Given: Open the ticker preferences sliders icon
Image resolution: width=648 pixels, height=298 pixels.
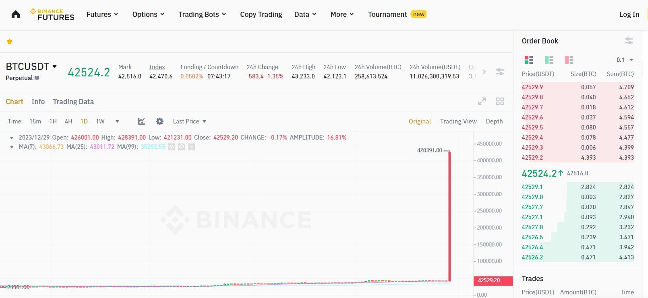Looking at the screenshot, I should pos(500,72).
